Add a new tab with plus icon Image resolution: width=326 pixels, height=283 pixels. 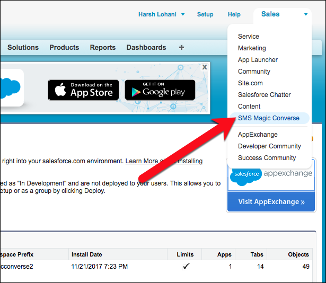click(x=181, y=47)
